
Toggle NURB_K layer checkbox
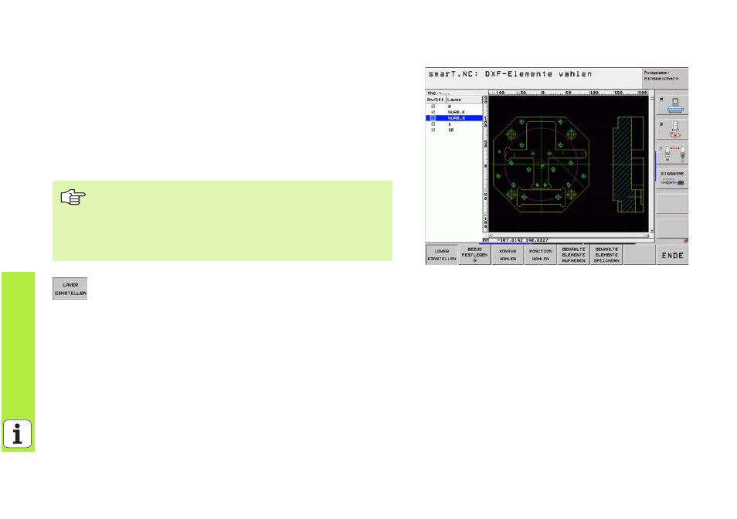click(x=433, y=112)
